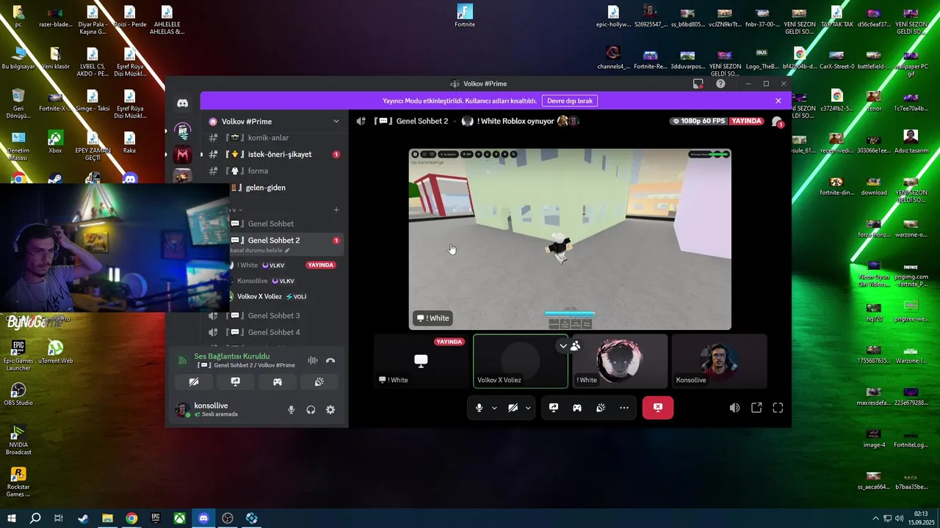Open NVIDIA Broadcast desktop shortcut
This screenshot has width=940, height=528.
coord(18,439)
